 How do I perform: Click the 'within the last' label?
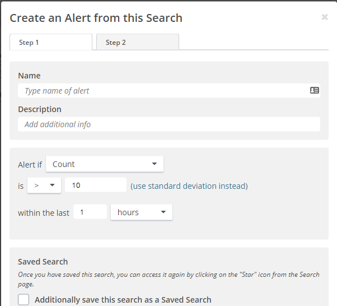(44, 213)
